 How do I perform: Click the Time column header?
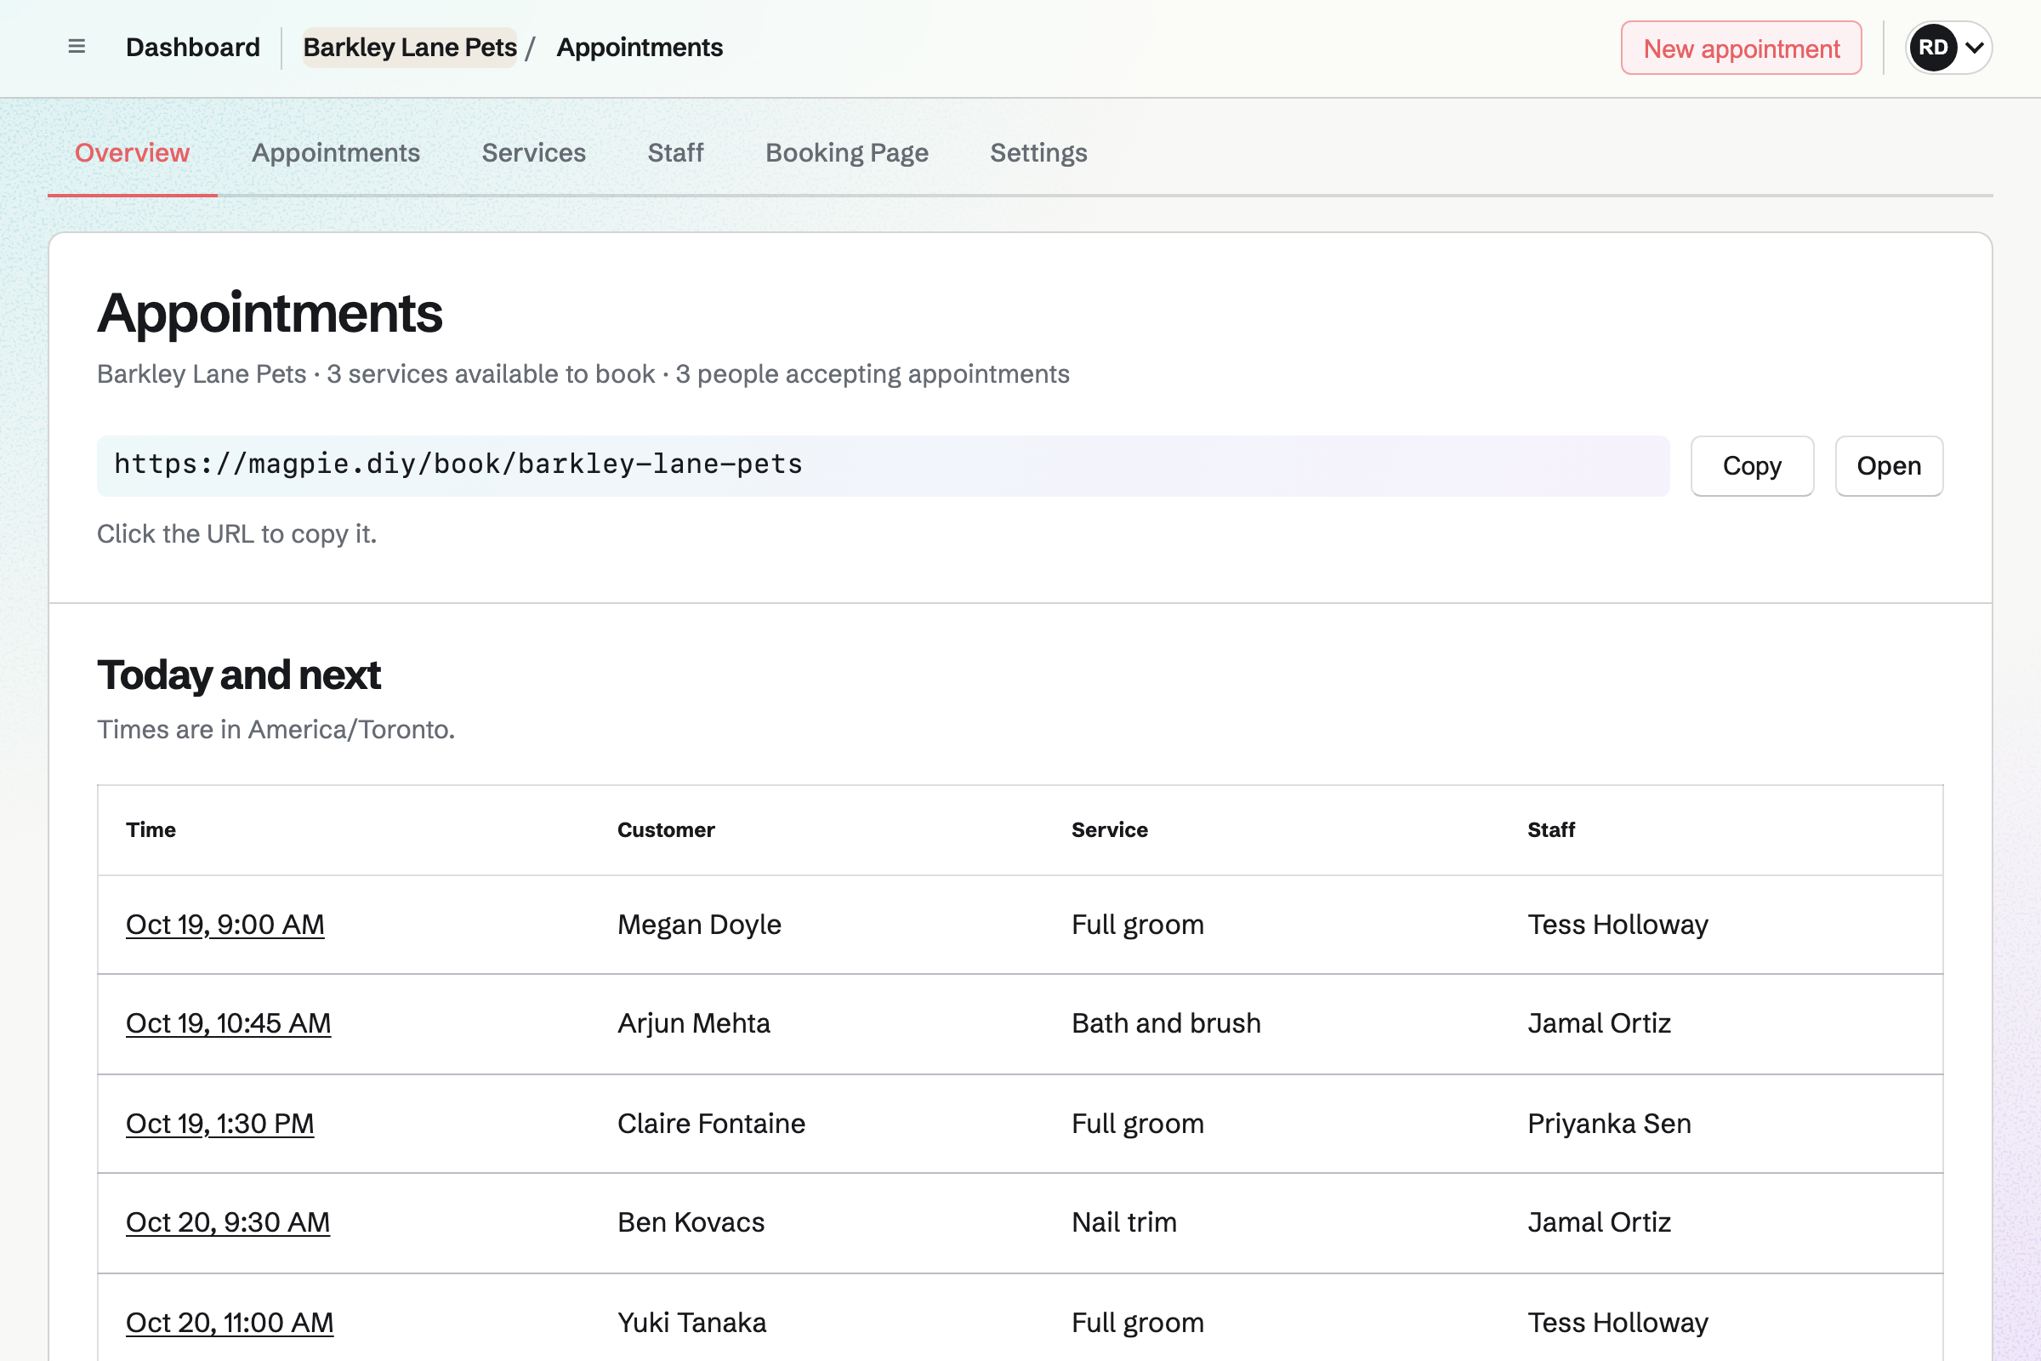151,830
